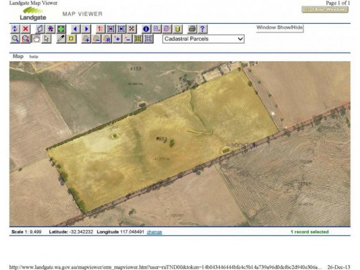Open the Map help link
The image size is (360, 270).
34,57
